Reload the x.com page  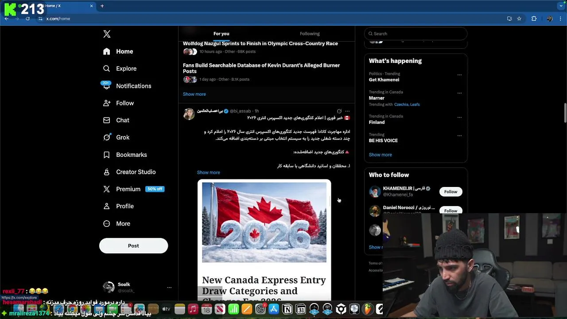coord(27,19)
